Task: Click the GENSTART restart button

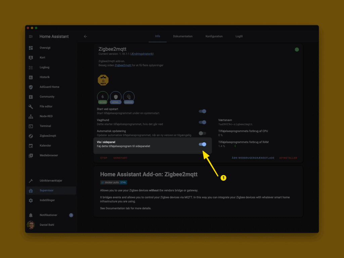Action: [x=120, y=158]
